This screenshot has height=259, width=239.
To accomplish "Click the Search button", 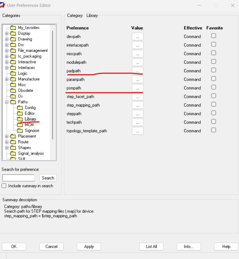I will (48, 178).
